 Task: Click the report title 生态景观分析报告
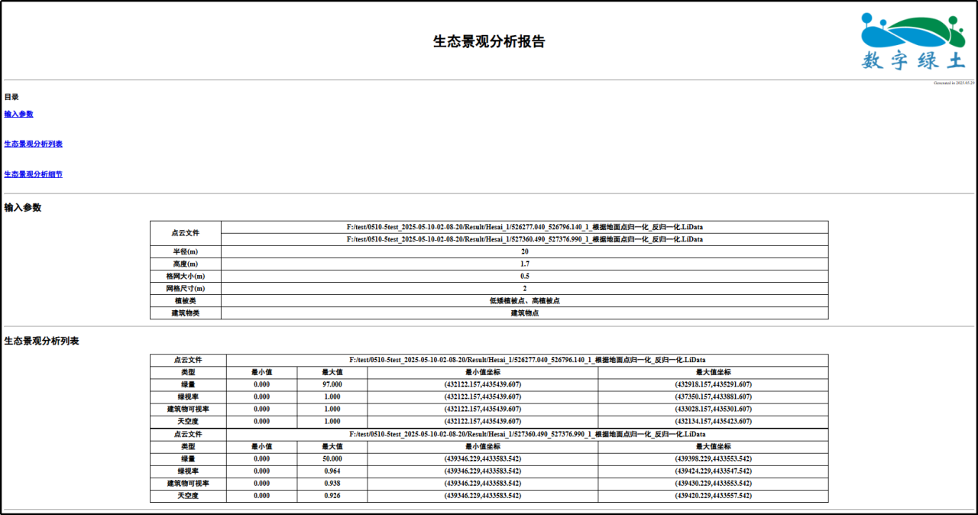(489, 42)
